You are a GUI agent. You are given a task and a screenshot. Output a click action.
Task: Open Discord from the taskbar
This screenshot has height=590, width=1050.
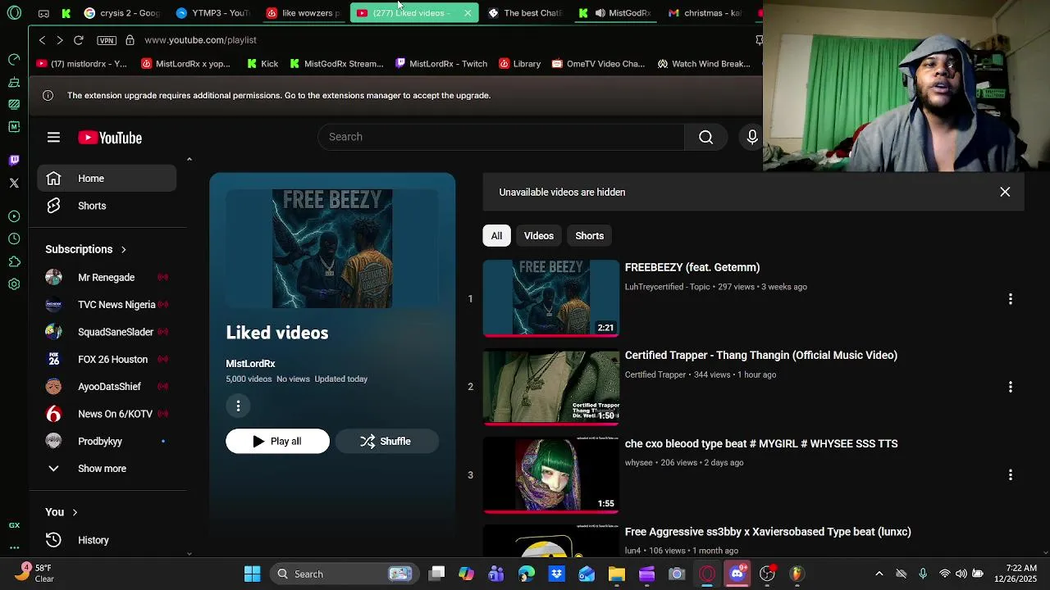click(737, 574)
